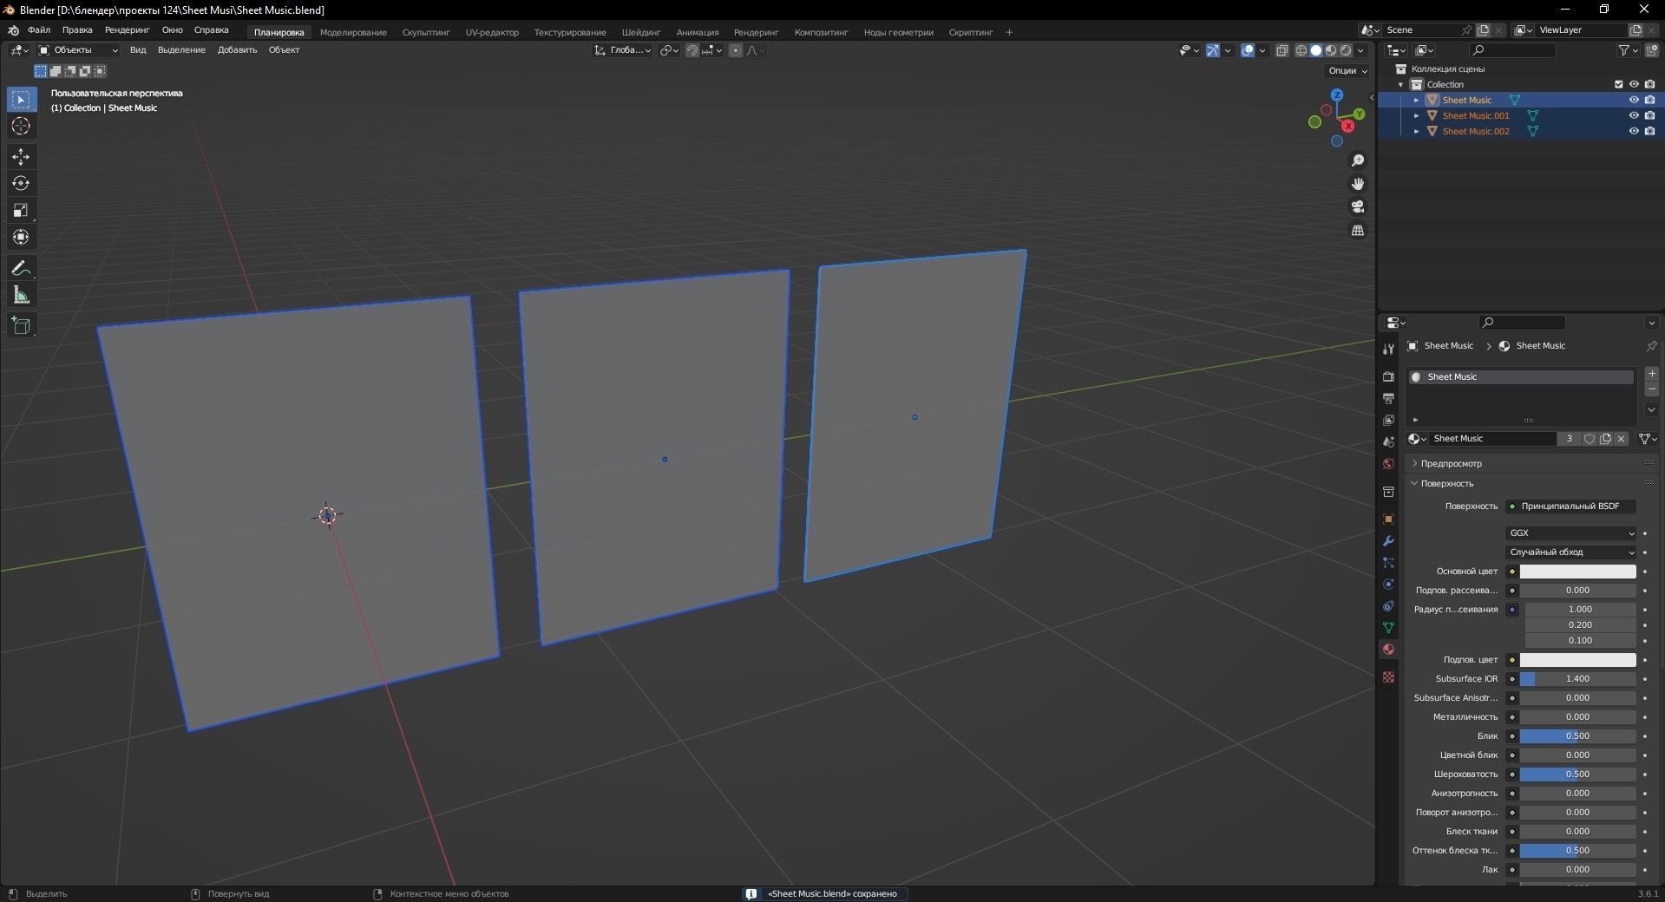Expand Sheet Music.001 in outliner

coord(1417,115)
